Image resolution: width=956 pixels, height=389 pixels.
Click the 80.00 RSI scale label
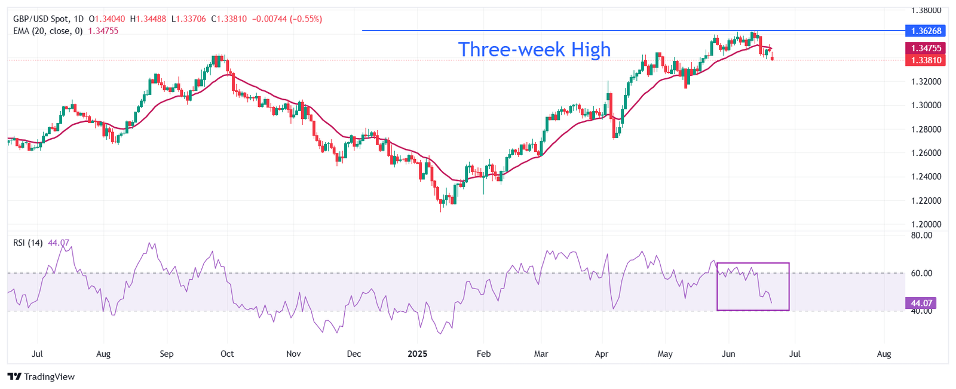click(922, 235)
